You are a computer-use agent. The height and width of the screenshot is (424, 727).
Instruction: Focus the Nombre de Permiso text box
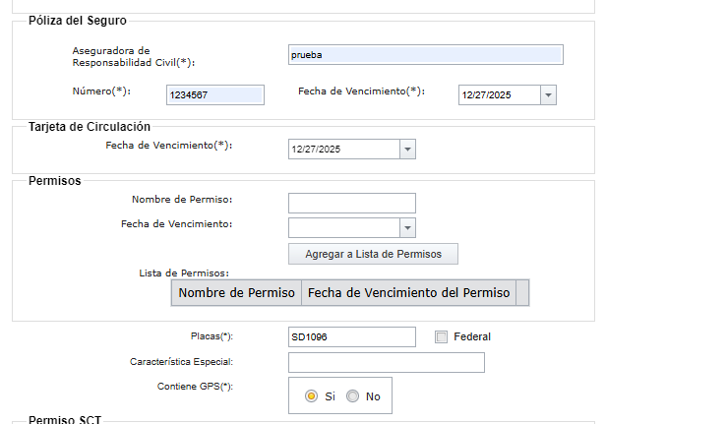tap(352, 204)
